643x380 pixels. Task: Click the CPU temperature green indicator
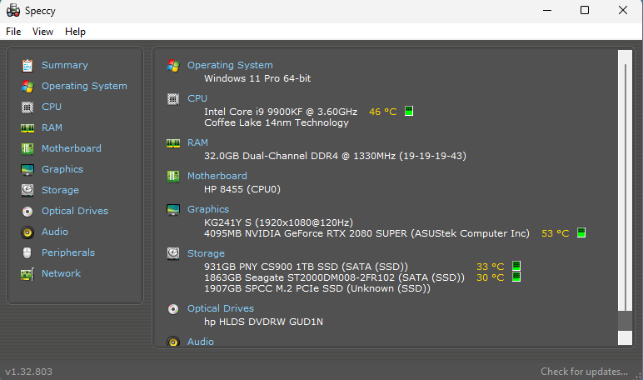409,111
